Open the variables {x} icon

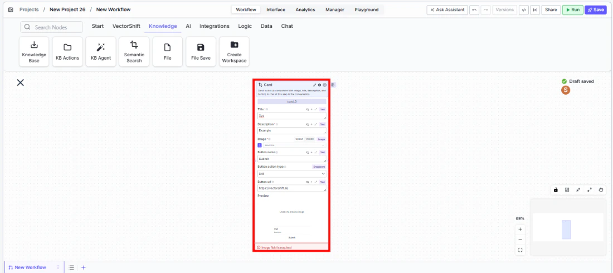[x=534, y=10]
